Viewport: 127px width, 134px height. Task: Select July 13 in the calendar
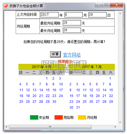(98, 90)
